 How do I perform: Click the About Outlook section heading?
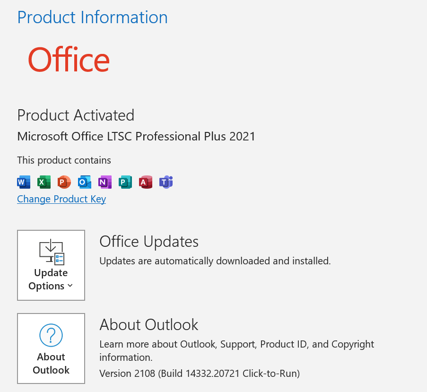148,325
